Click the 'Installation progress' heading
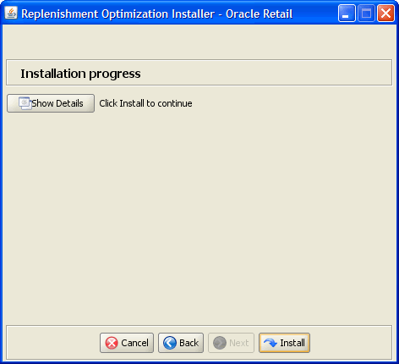The width and height of the screenshot is (399, 364). (x=80, y=74)
